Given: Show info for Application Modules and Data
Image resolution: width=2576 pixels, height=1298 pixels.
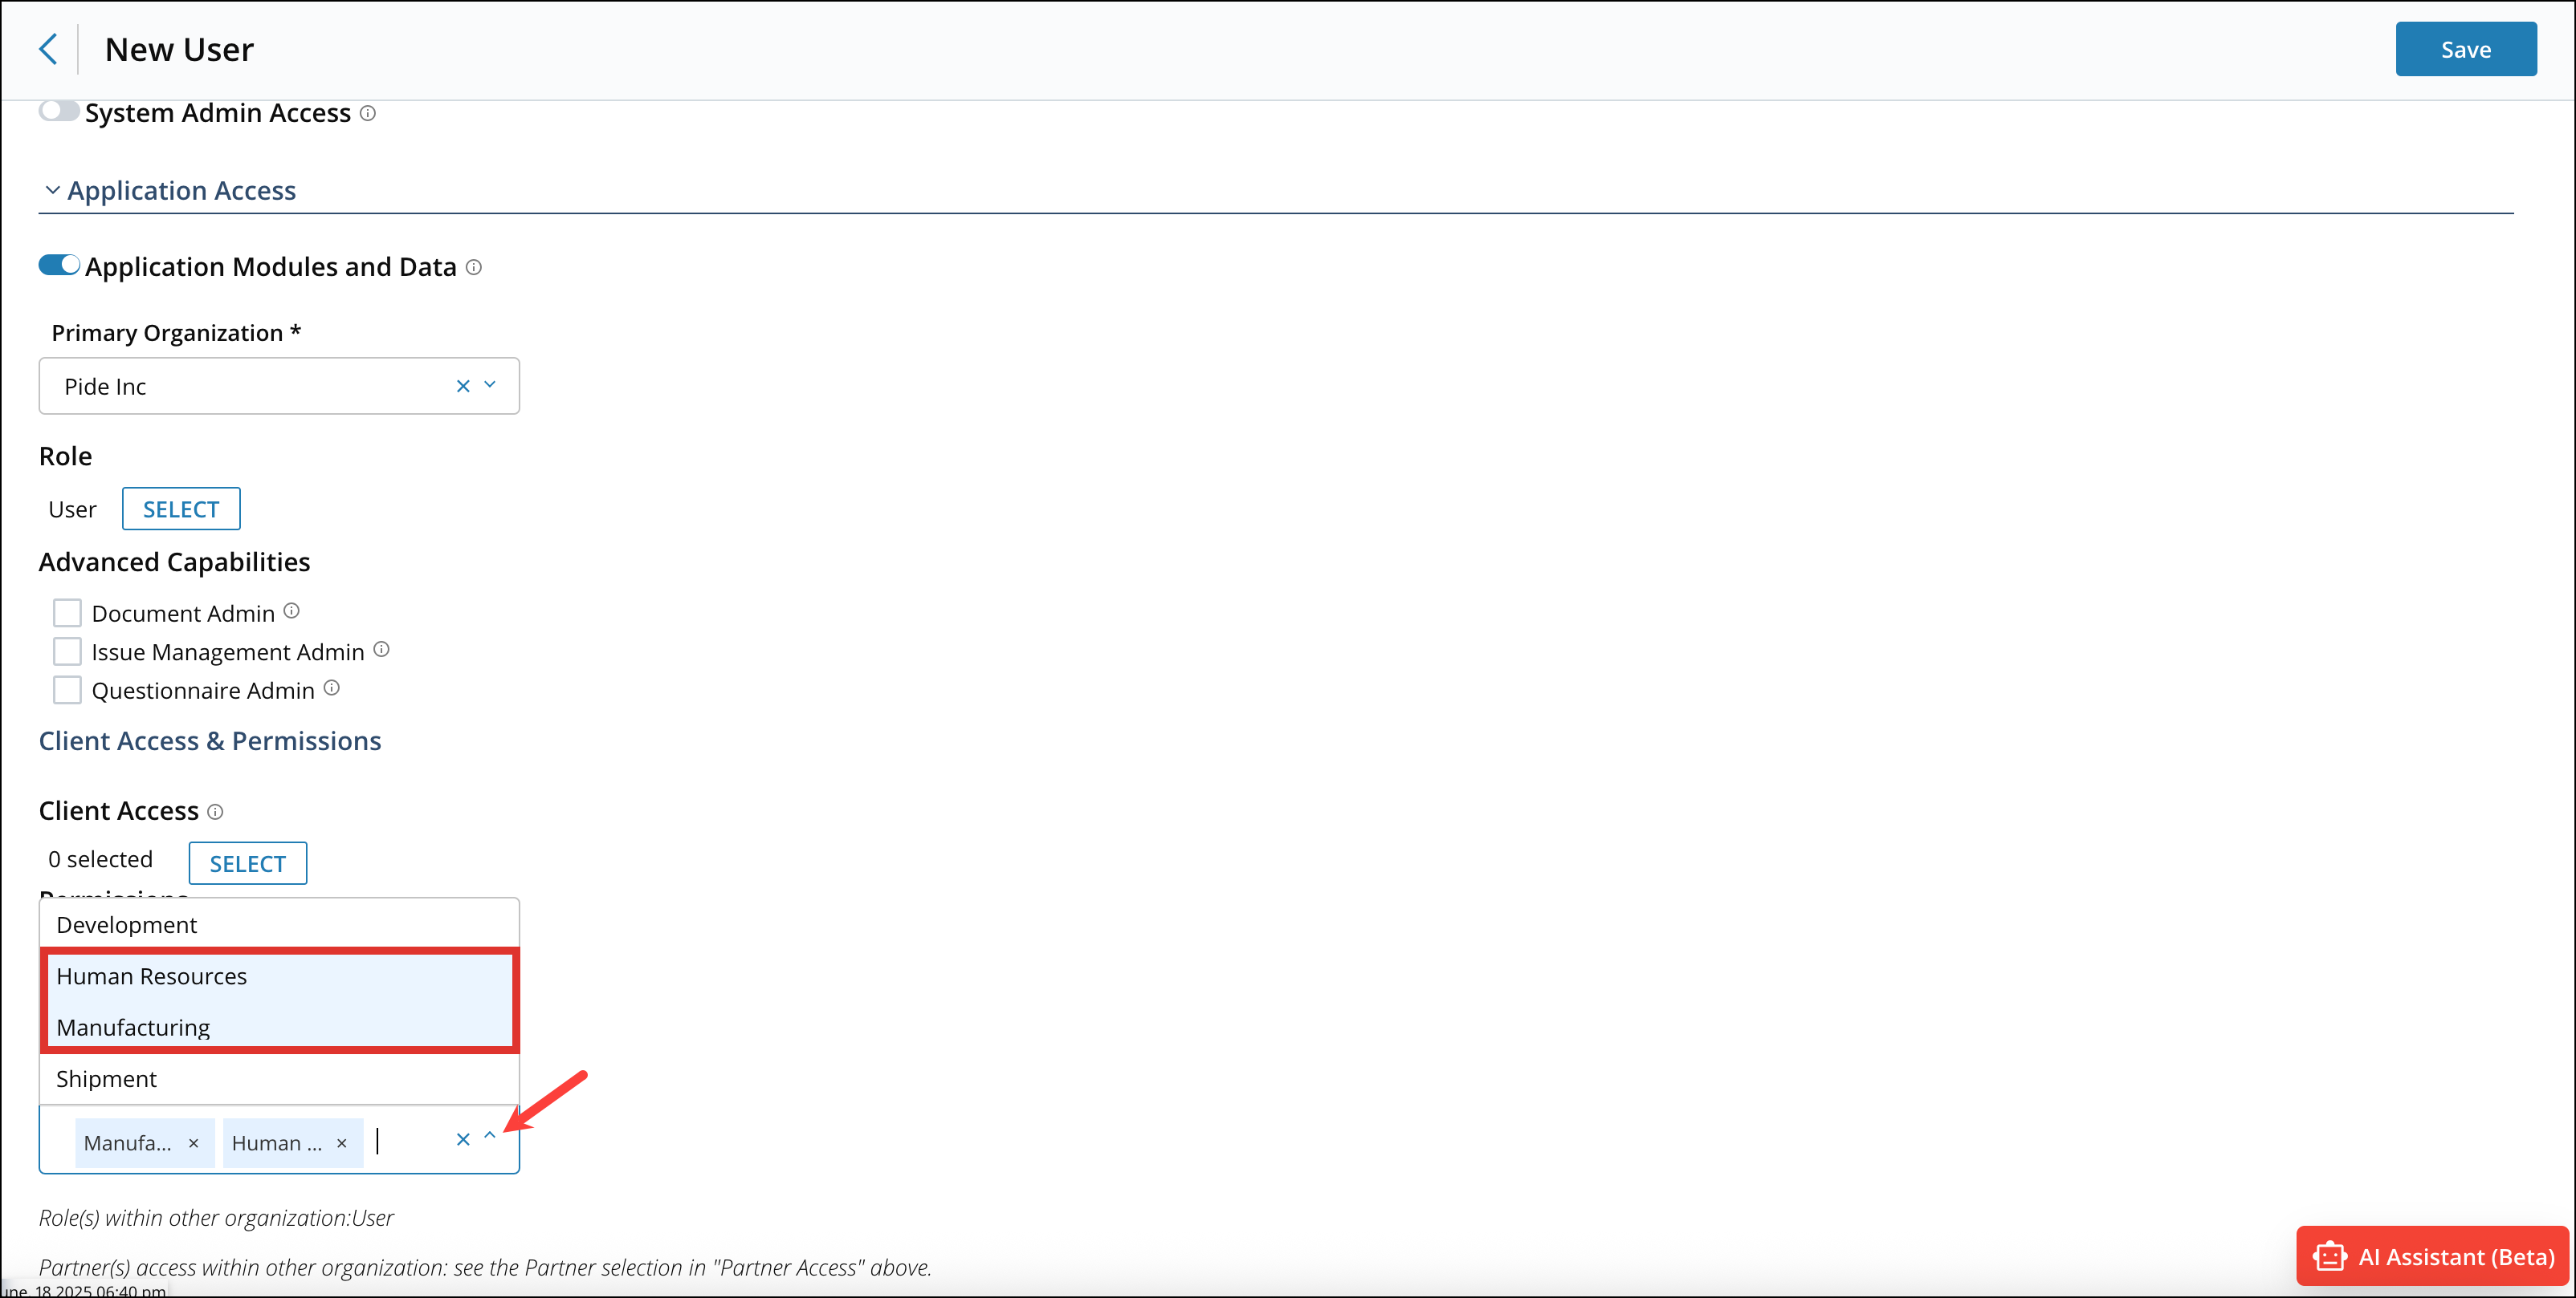Looking at the screenshot, I should (x=474, y=267).
